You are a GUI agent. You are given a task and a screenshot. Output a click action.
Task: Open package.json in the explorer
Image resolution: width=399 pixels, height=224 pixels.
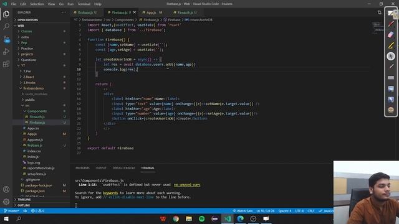(x=41, y=191)
